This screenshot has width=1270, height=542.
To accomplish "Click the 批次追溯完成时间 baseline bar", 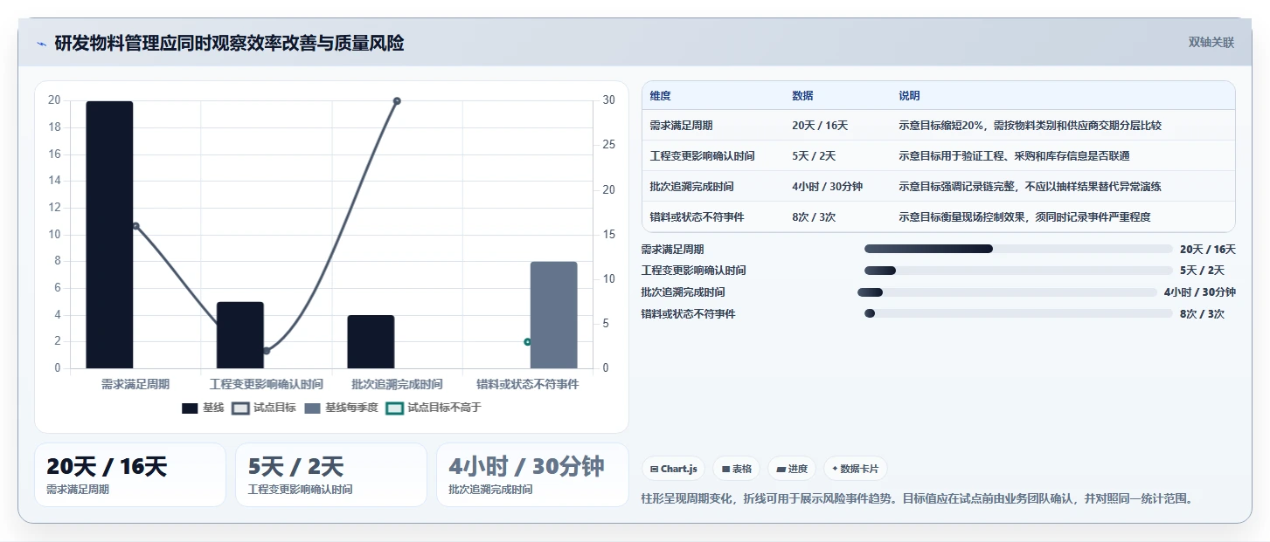I will click(x=371, y=342).
